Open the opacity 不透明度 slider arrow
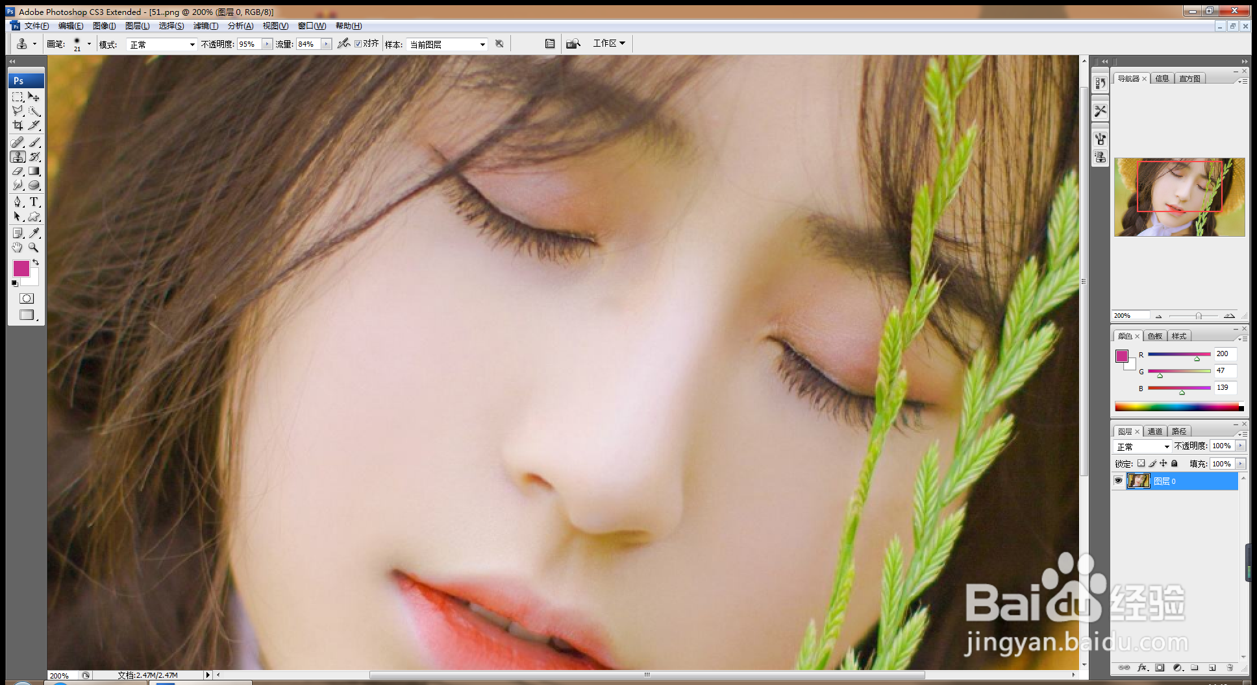The width and height of the screenshot is (1257, 685). click(x=267, y=44)
